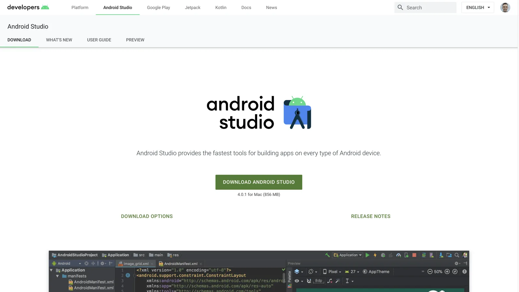Click the AppTheme selector in Preview
Image resolution: width=519 pixels, height=292 pixels.
pos(376,272)
